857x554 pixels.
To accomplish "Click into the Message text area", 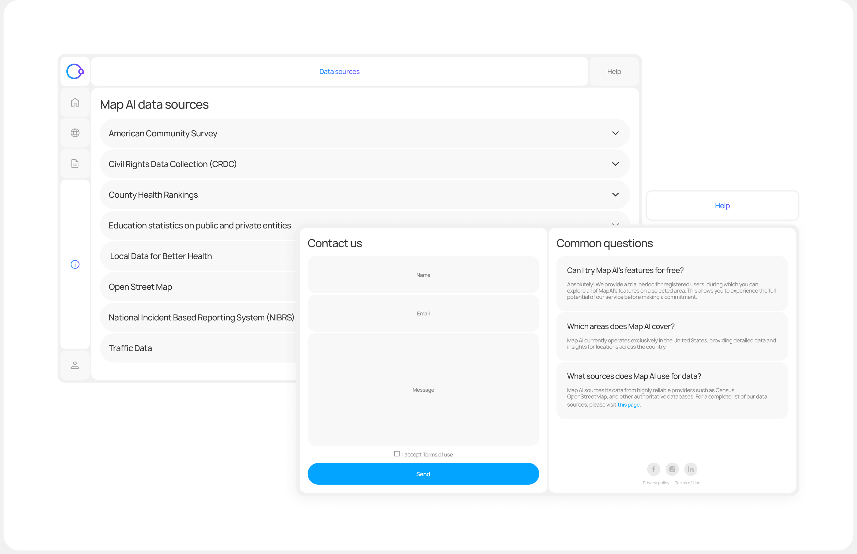I will 423,390.
